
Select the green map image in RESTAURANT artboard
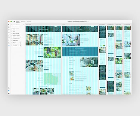click(52, 79)
